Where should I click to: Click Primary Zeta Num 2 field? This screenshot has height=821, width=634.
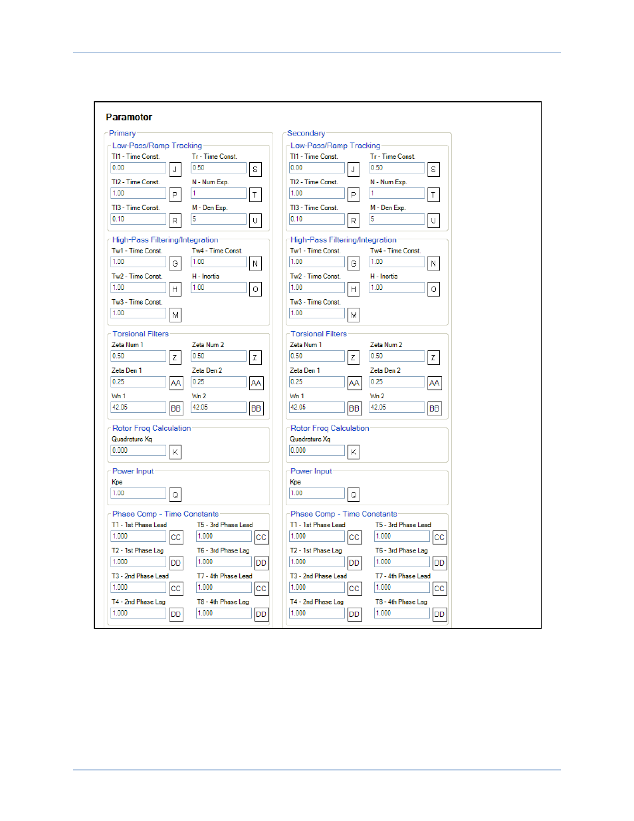point(219,356)
